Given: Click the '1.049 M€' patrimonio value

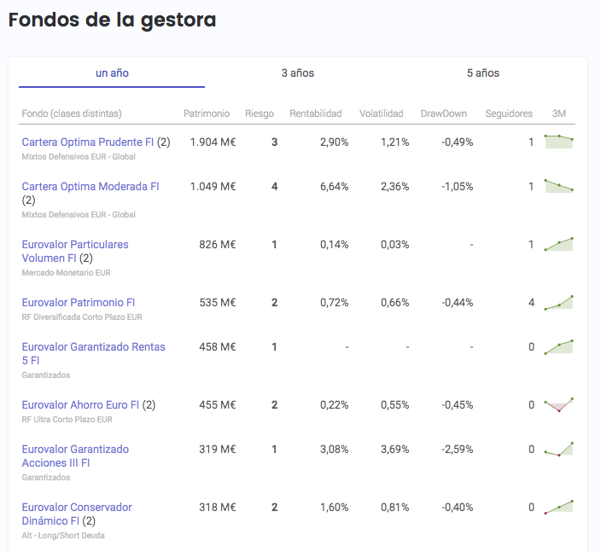Looking at the screenshot, I should coord(213,187).
